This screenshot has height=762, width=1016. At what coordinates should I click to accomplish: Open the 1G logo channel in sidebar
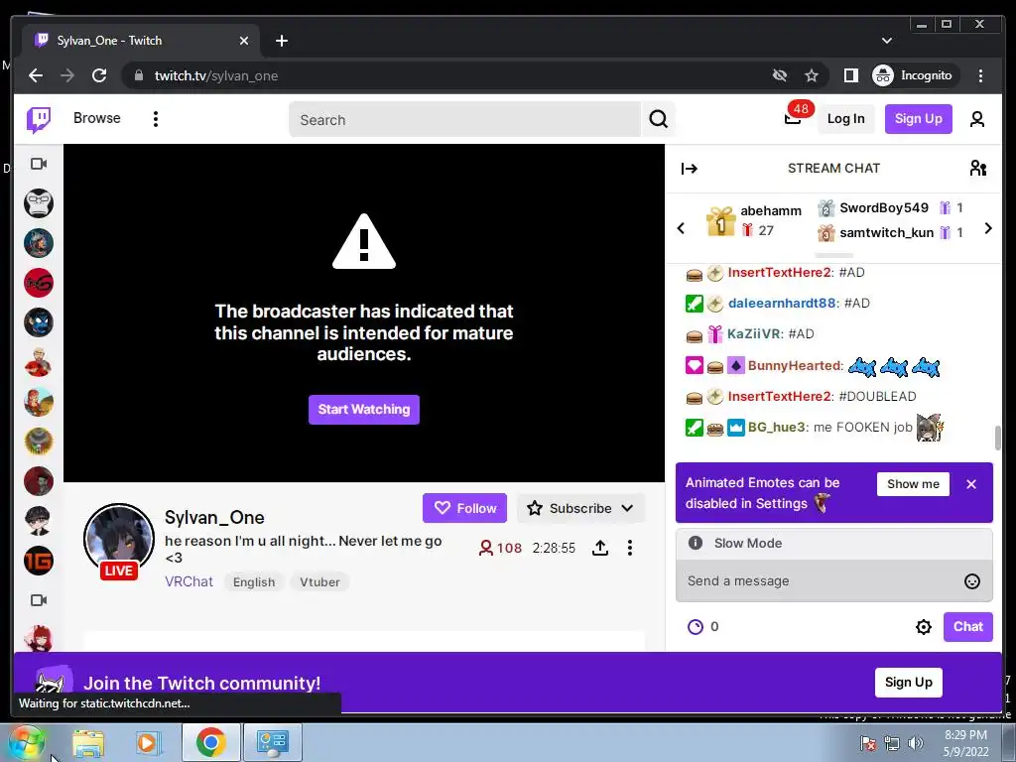click(x=39, y=561)
